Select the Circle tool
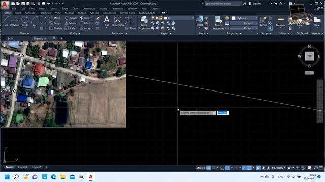 click(x=25, y=21)
